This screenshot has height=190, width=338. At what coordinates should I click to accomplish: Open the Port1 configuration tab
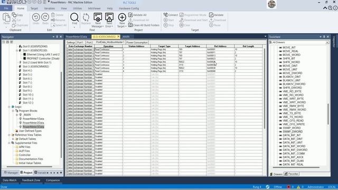tap(80, 42)
